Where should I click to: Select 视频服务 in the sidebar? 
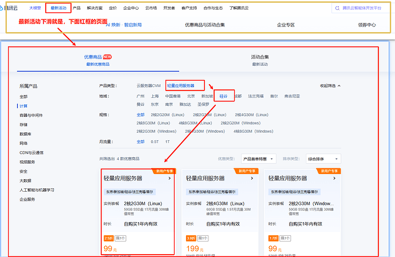[27, 162]
